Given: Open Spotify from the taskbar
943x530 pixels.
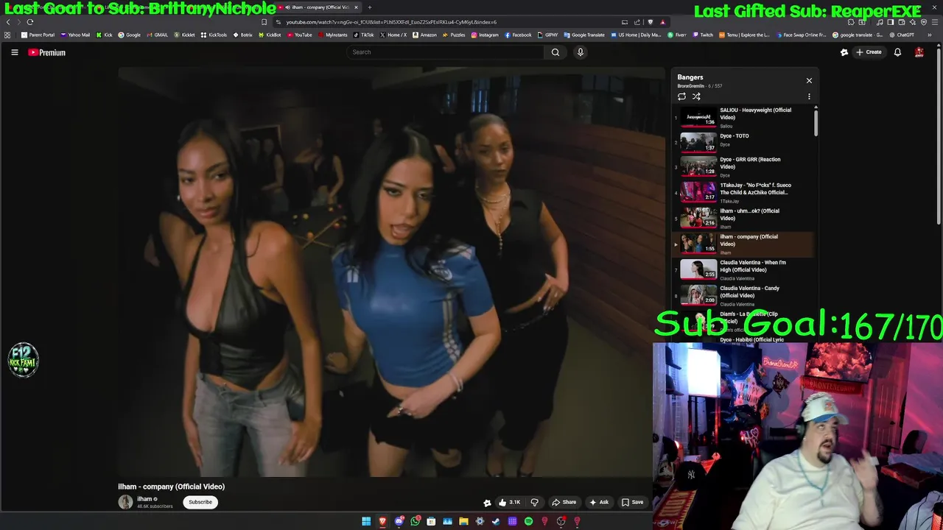Looking at the screenshot, I should 528,521.
